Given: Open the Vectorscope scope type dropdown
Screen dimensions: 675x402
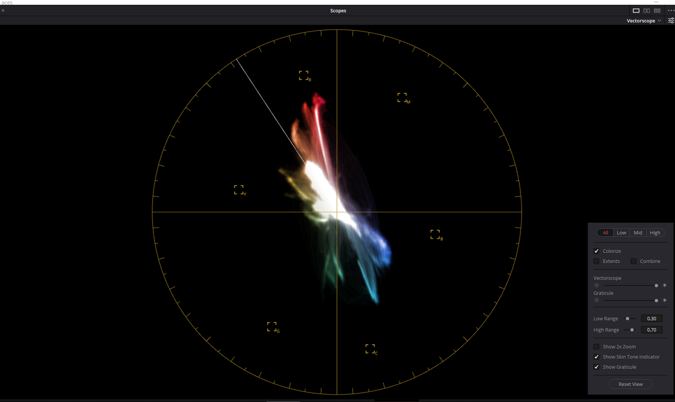Looking at the screenshot, I should coord(643,21).
